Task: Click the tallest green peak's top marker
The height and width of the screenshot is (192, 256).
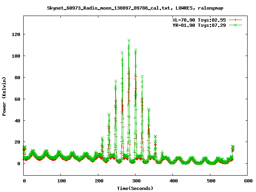Action: pos(129,40)
